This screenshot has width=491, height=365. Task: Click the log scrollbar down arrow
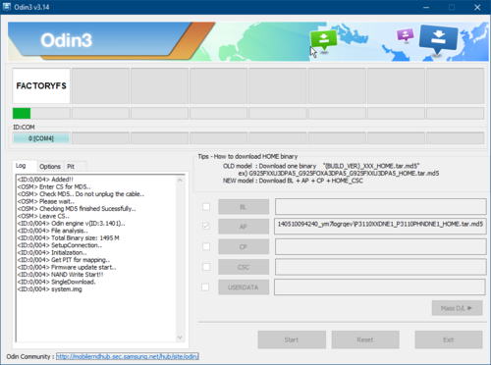tap(180, 338)
